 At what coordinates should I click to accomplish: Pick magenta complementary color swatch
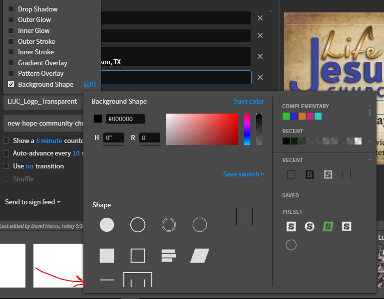(310, 116)
